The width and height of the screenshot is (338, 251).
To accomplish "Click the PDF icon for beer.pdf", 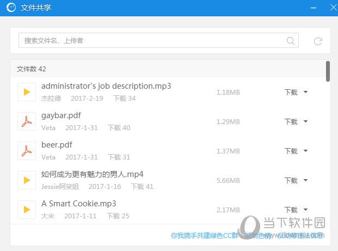I will [27, 151].
